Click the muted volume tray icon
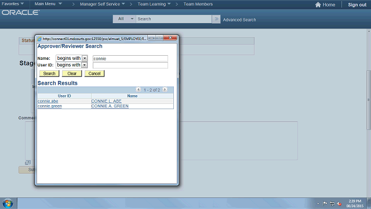371x209 pixels. click(x=339, y=204)
